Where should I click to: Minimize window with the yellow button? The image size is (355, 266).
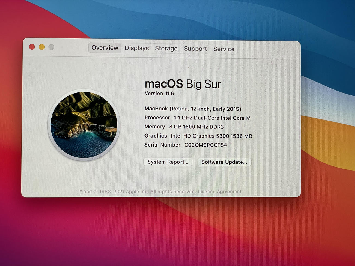(x=42, y=47)
